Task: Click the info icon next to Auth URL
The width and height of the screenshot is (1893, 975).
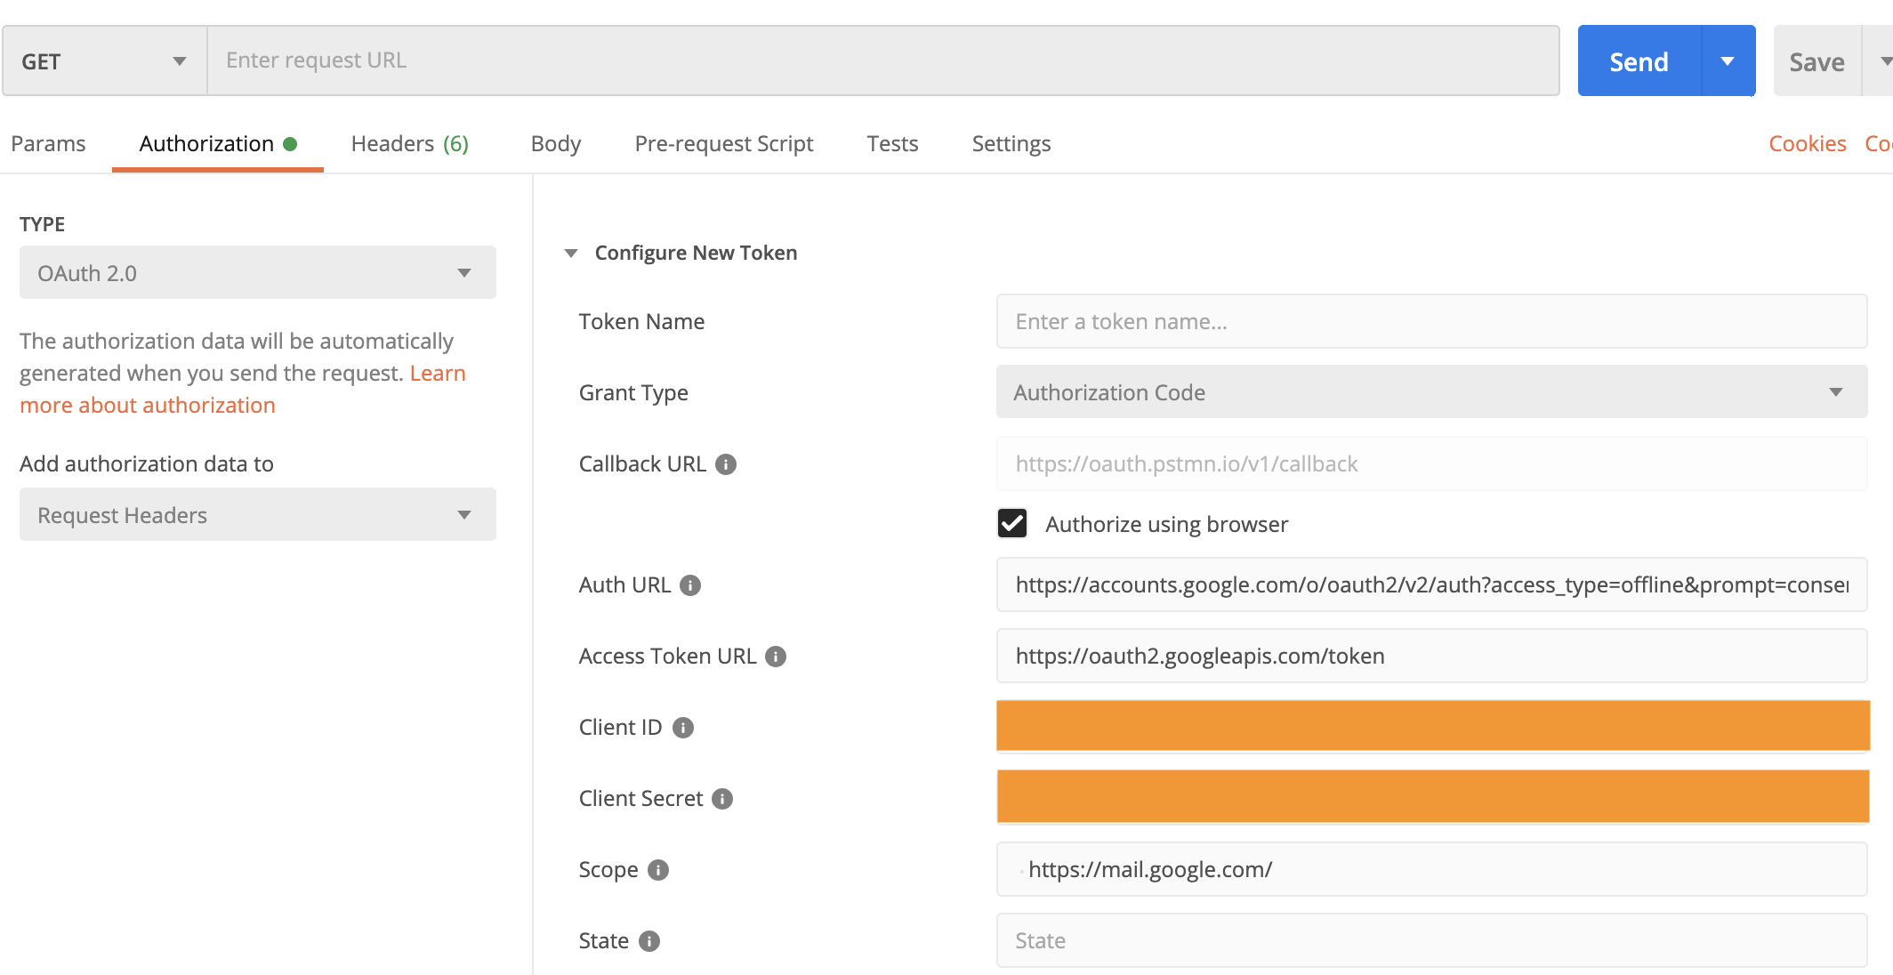Action: pyautogui.click(x=690, y=585)
